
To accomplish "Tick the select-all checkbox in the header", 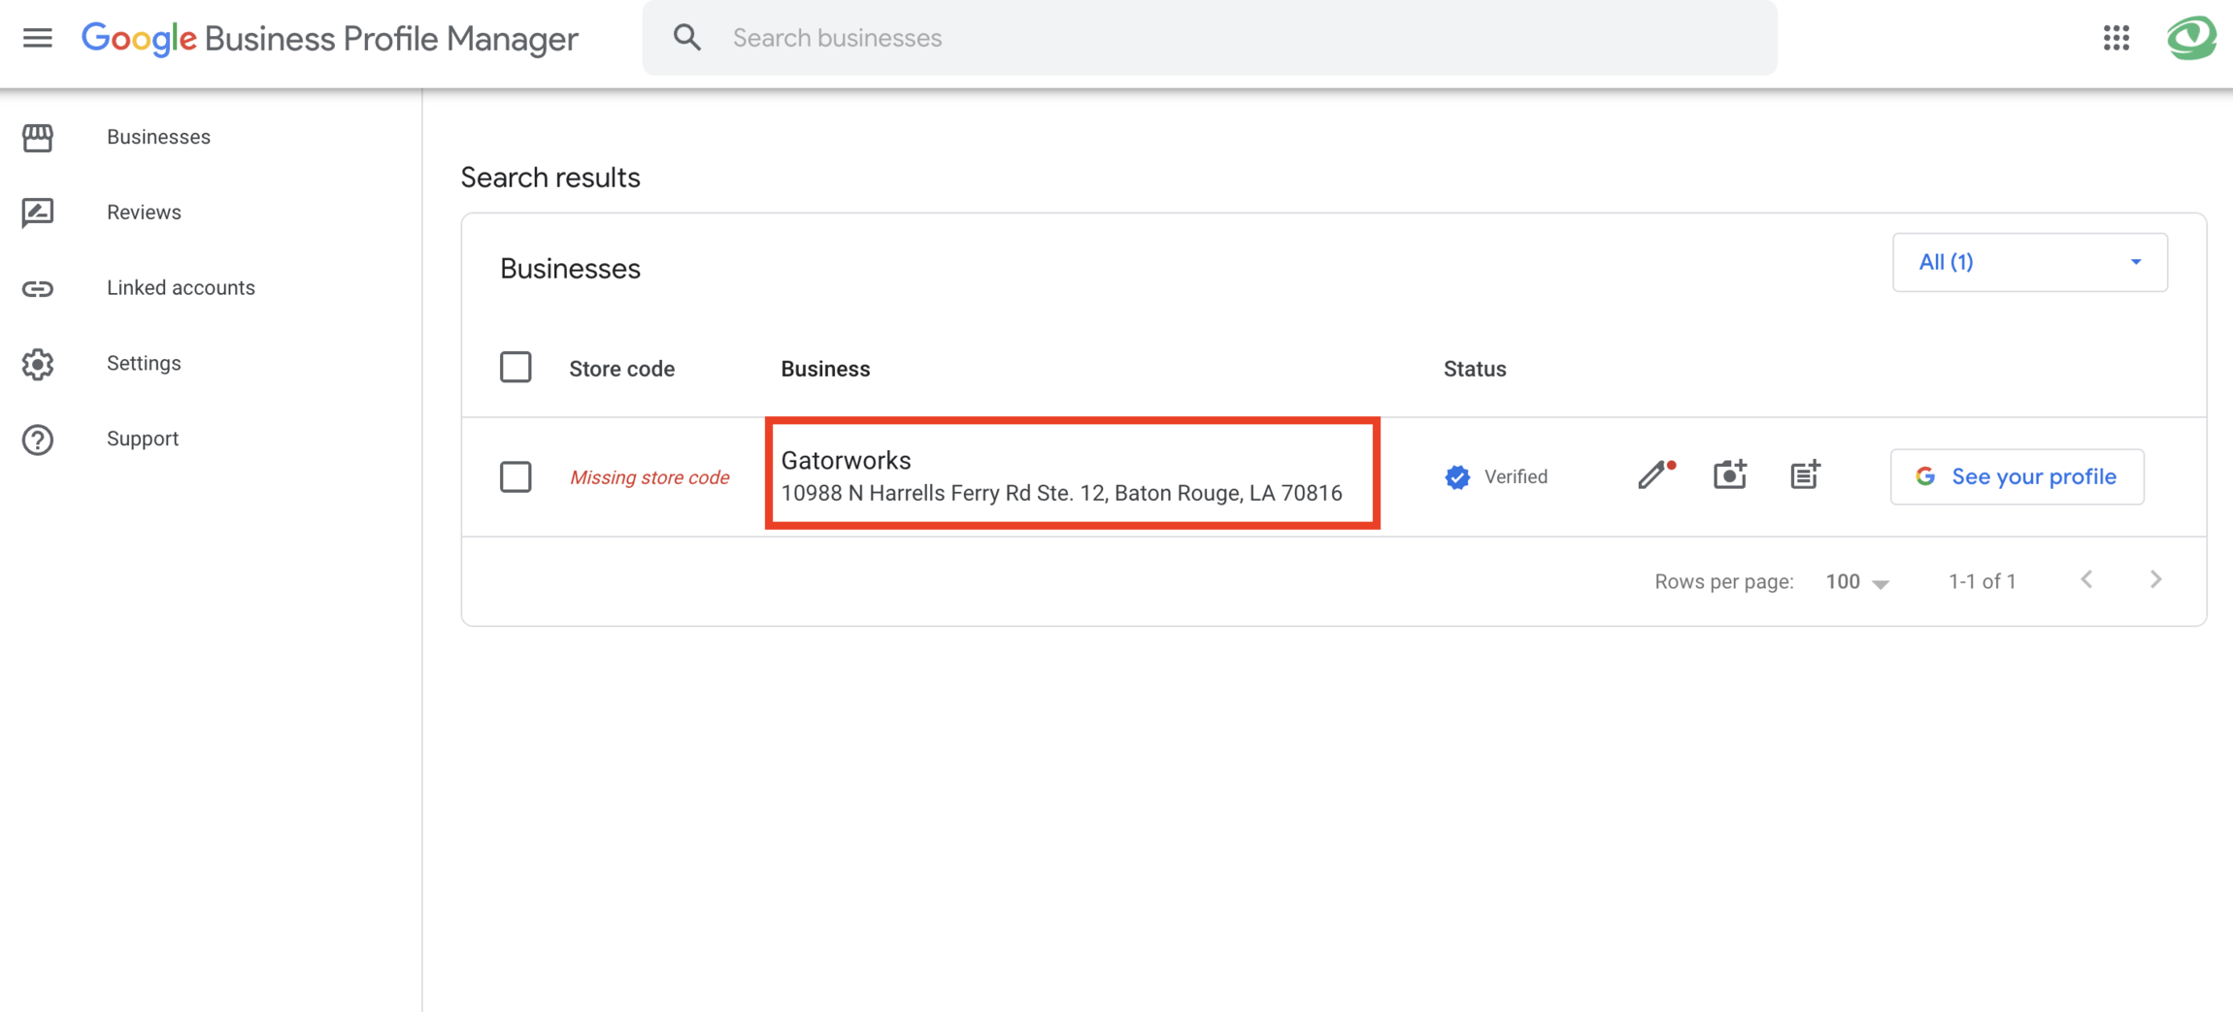I will (516, 368).
